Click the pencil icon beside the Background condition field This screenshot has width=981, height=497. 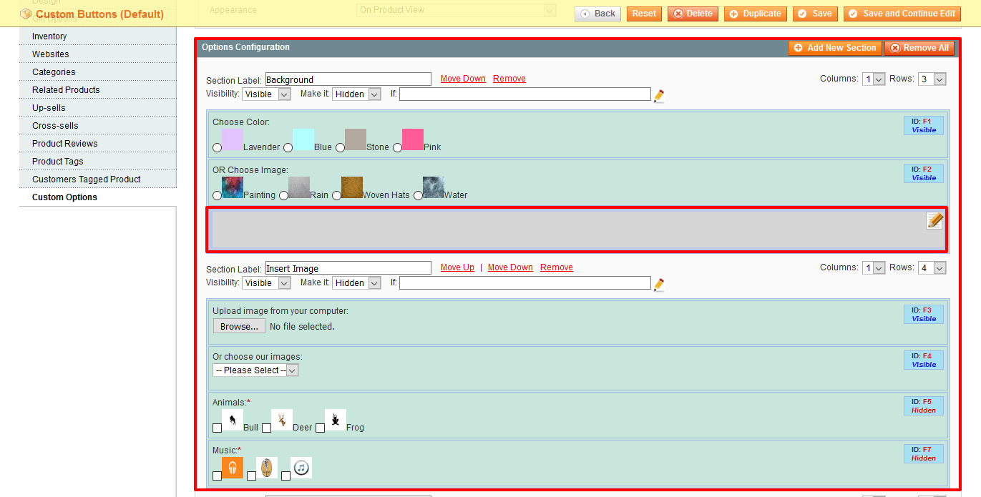[659, 96]
